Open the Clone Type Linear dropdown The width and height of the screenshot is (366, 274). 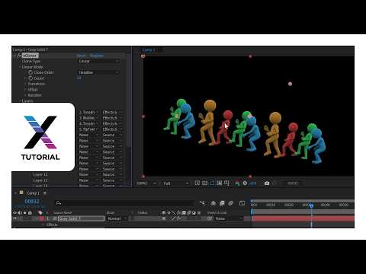(x=98, y=61)
